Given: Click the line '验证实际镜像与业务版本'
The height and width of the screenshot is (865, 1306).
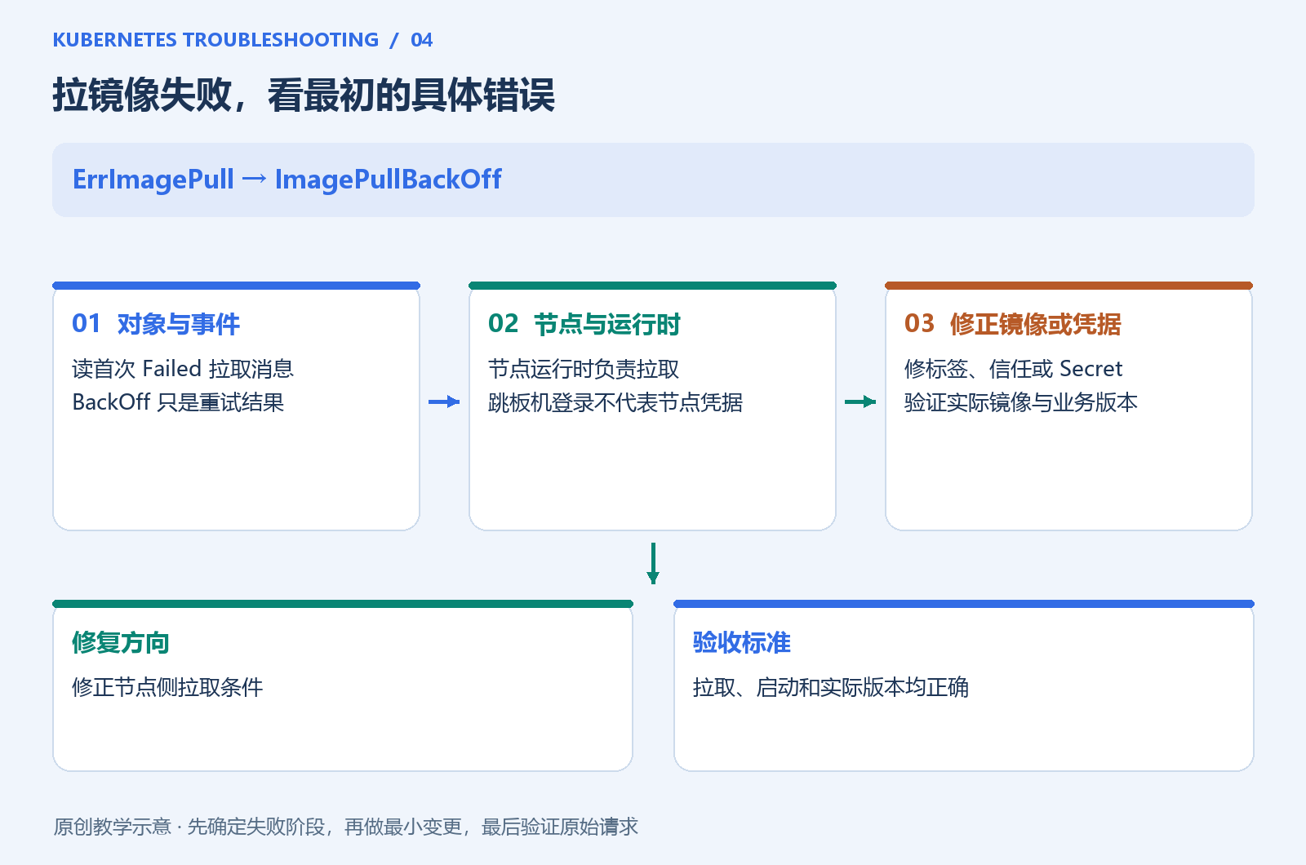Looking at the screenshot, I should coord(1021,402).
